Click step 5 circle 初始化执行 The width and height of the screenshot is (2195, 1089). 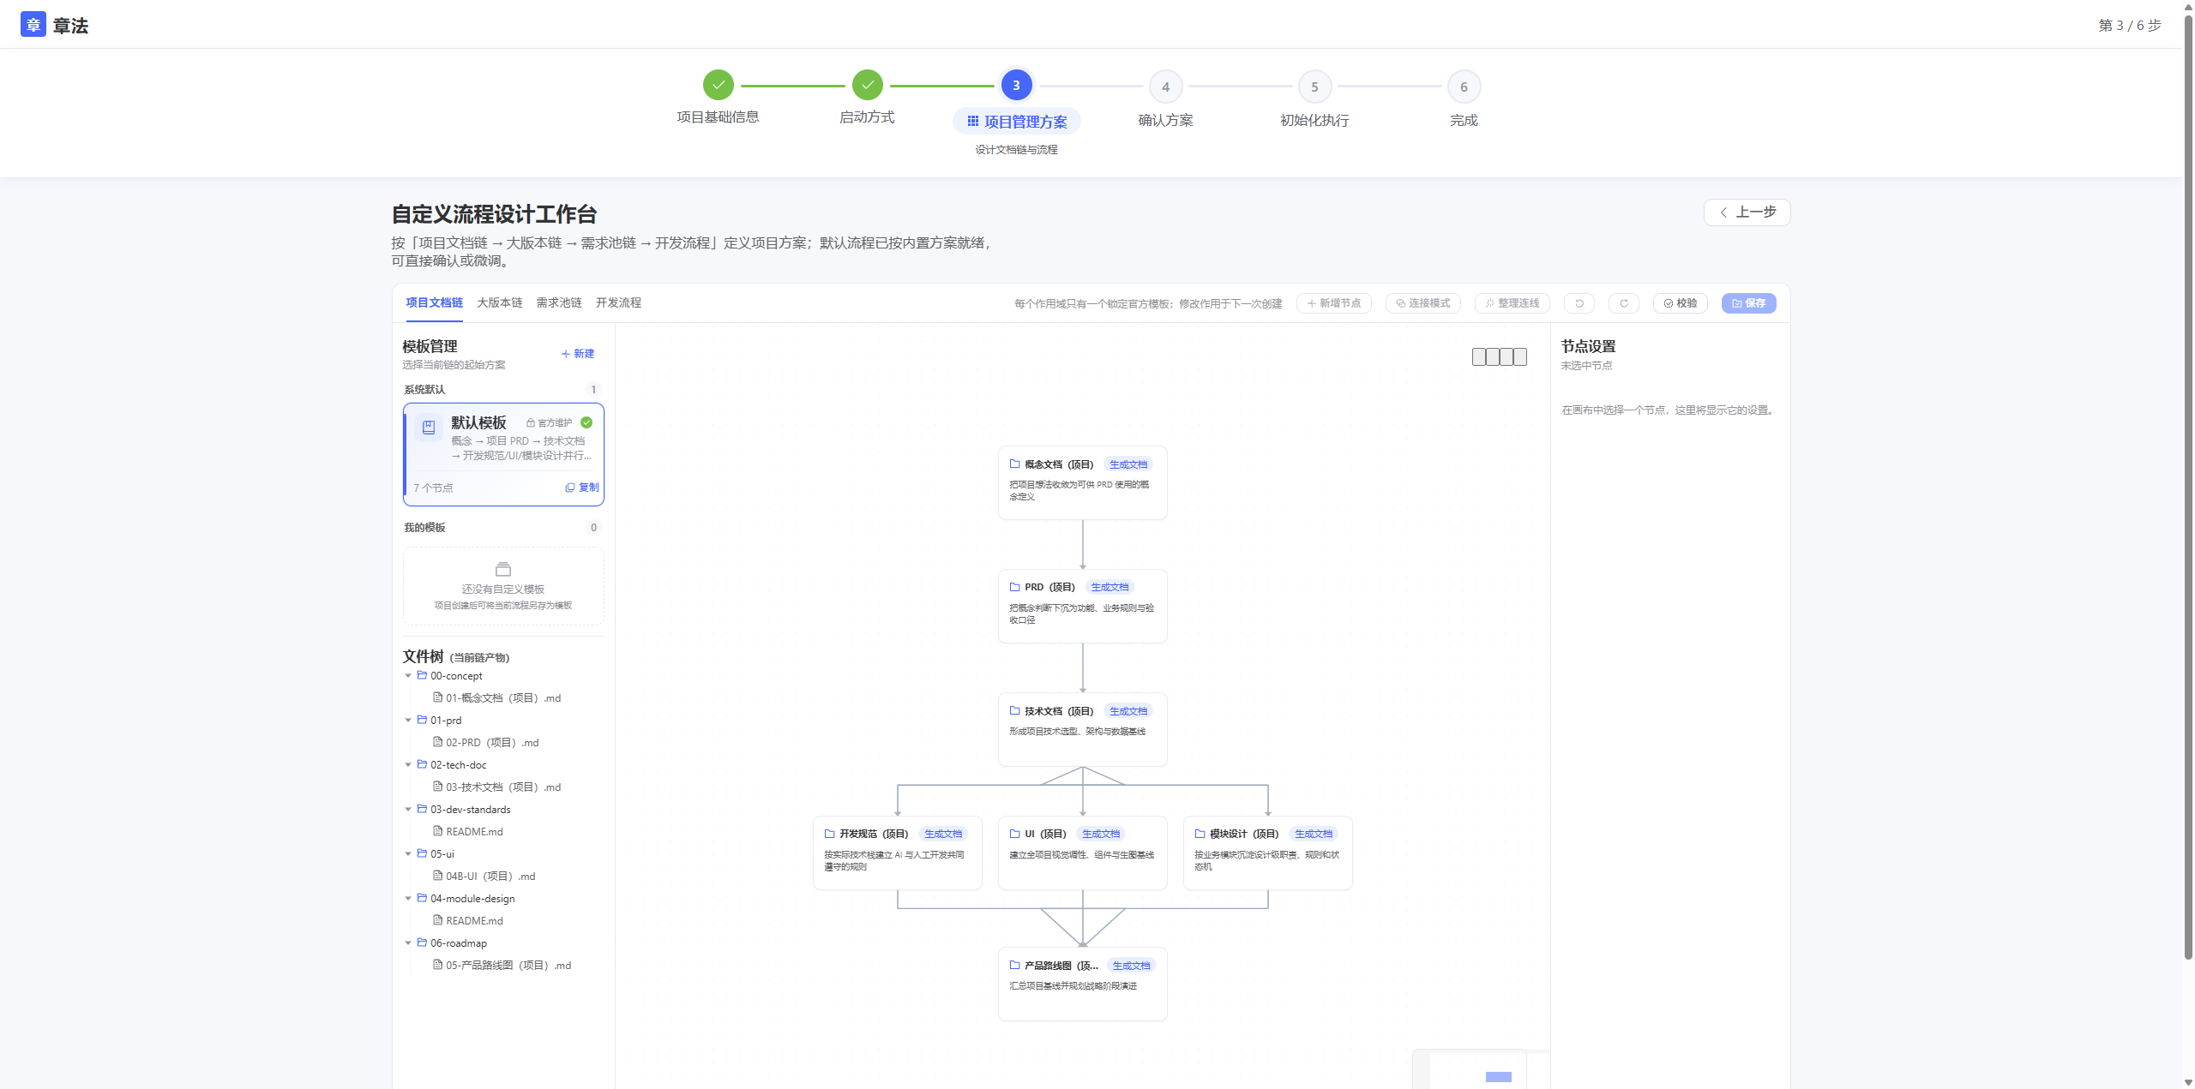(1314, 87)
